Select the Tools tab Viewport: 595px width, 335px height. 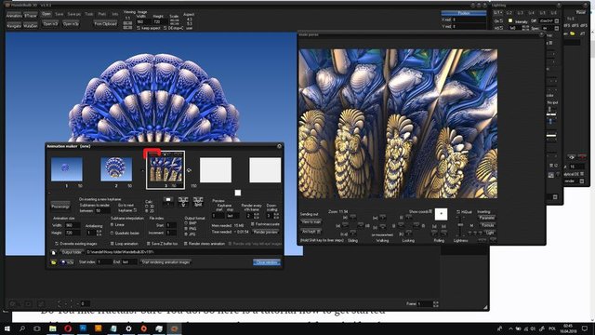[89, 14]
